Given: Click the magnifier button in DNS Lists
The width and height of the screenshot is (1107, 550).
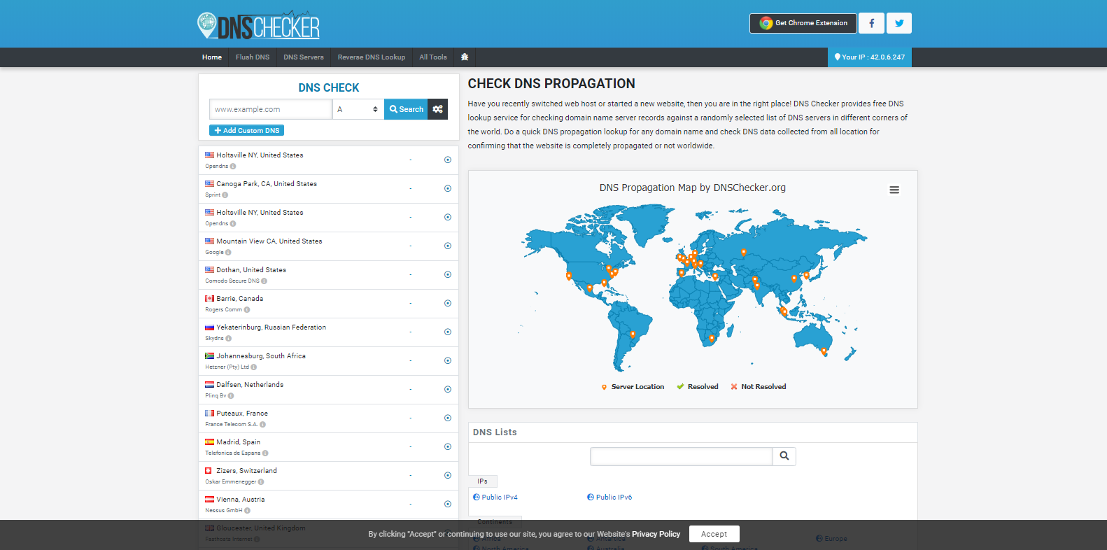Looking at the screenshot, I should (x=784, y=456).
